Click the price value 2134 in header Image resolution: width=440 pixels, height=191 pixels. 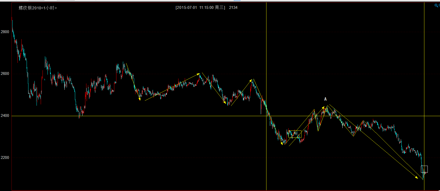click(233, 8)
